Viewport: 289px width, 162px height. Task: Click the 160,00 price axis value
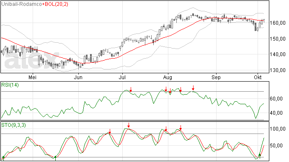click(278, 23)
